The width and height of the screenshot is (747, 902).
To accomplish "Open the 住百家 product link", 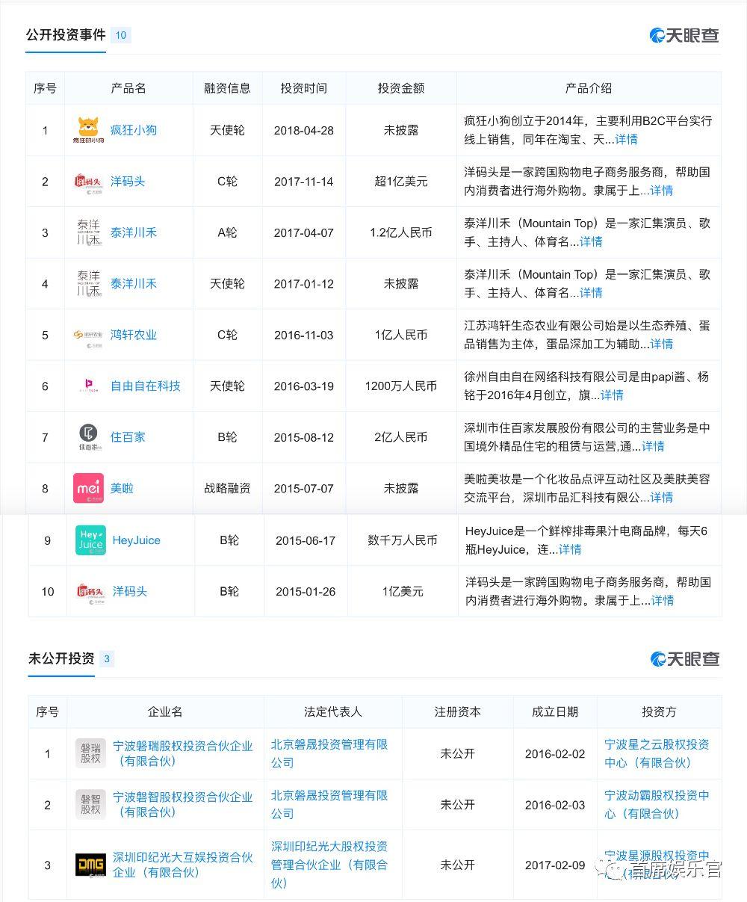I will coord(128,437).
